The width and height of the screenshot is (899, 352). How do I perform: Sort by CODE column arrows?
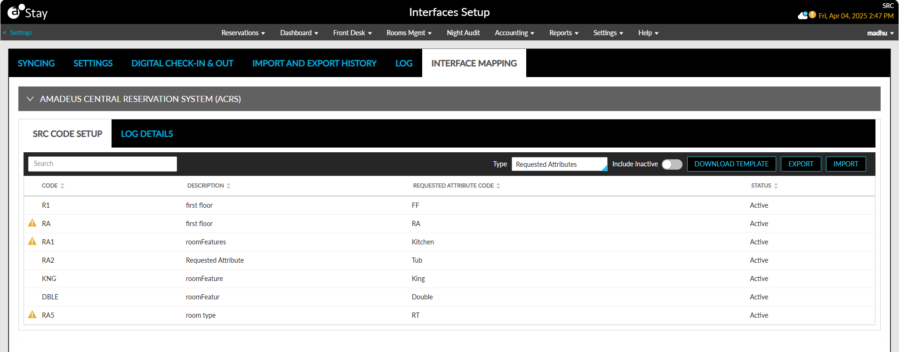pyautogui.click(x=62, y=186)
